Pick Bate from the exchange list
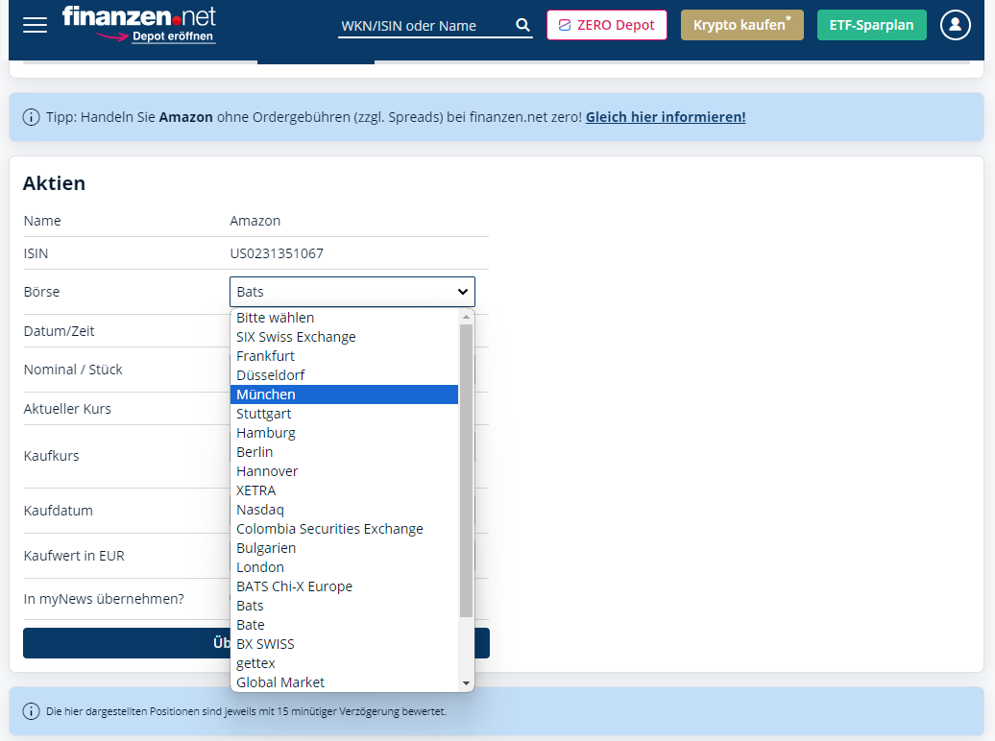 344,625
